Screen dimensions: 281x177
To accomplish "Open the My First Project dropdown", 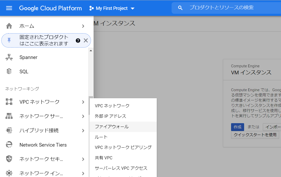I will (x=112, y=8).
